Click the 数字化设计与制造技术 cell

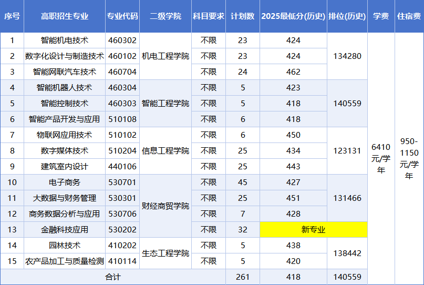(x=65, y=56)
